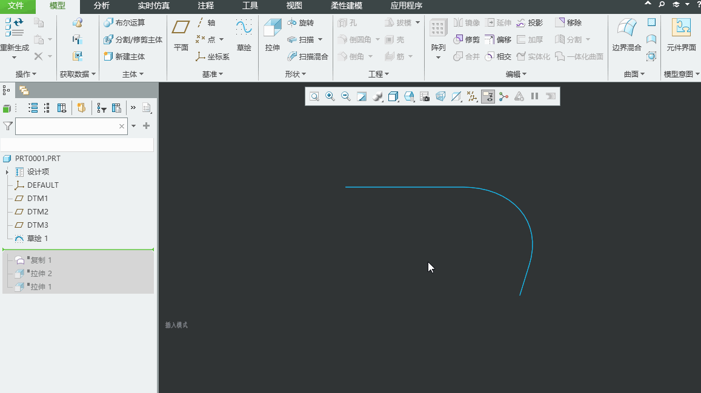Clear the tree search field with X

122,127
